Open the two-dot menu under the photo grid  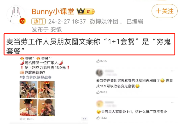click(85, 119)
